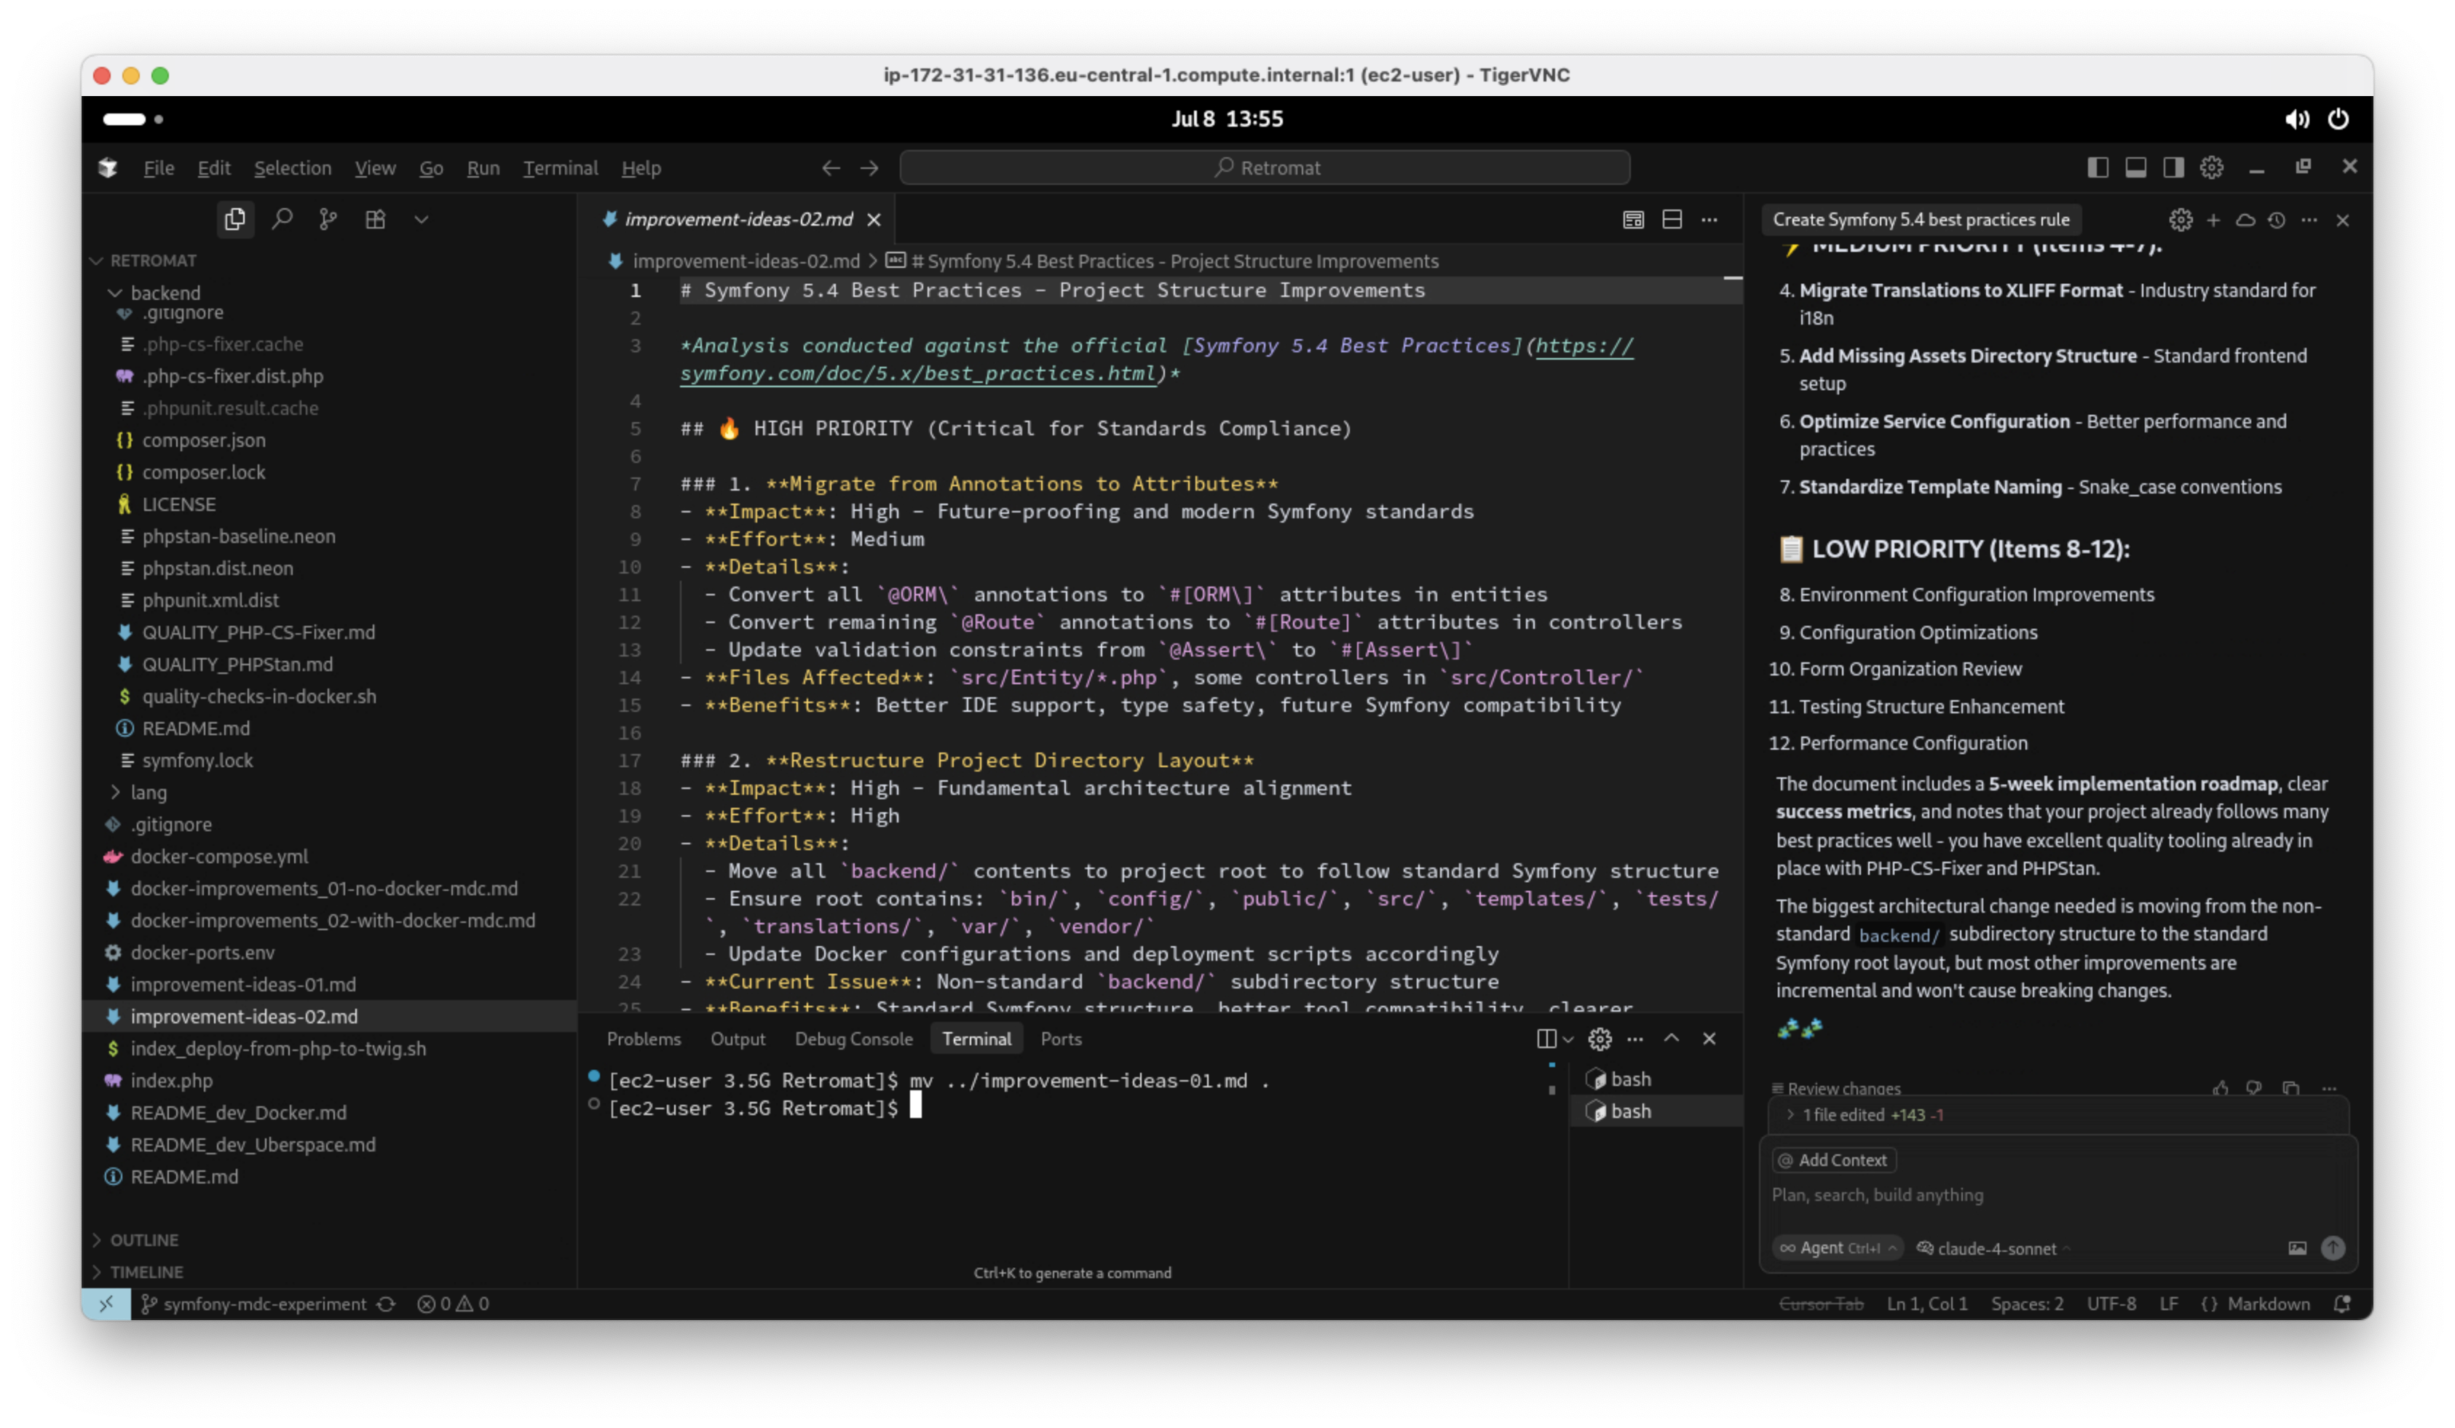Expand the lang folder

[148, 792]
